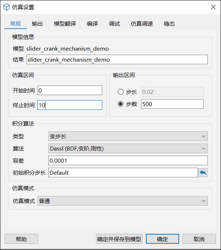Switch to the 编译 tab
The image size is (221, 250).
(x=92, y=24)
